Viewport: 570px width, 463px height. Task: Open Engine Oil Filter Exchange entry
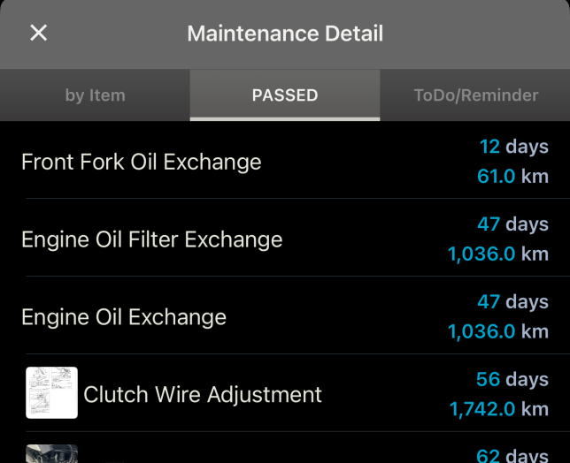[151, 239]
